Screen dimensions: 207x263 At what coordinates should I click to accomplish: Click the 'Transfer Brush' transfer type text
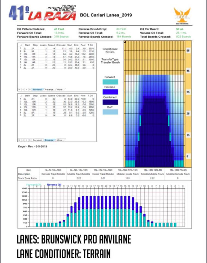[x=110, y=62]
